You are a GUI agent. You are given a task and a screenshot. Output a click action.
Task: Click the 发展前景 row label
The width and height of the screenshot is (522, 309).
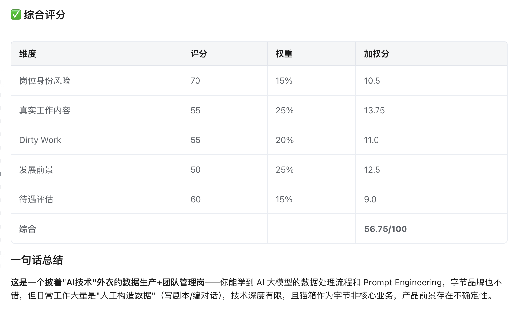(36, 170)
